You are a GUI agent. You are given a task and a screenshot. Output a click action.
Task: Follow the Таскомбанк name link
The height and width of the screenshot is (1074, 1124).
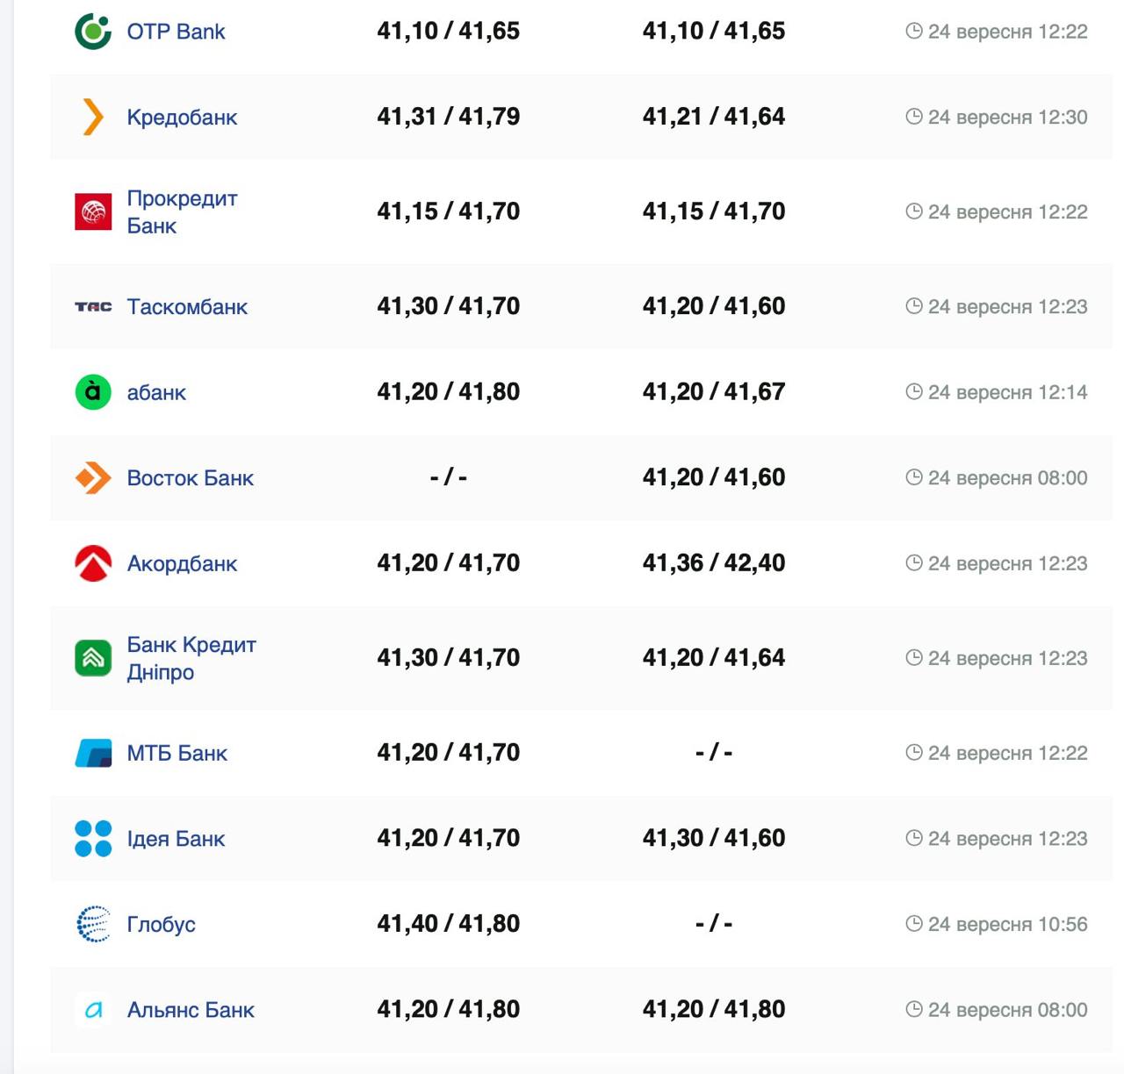point(187,306)
